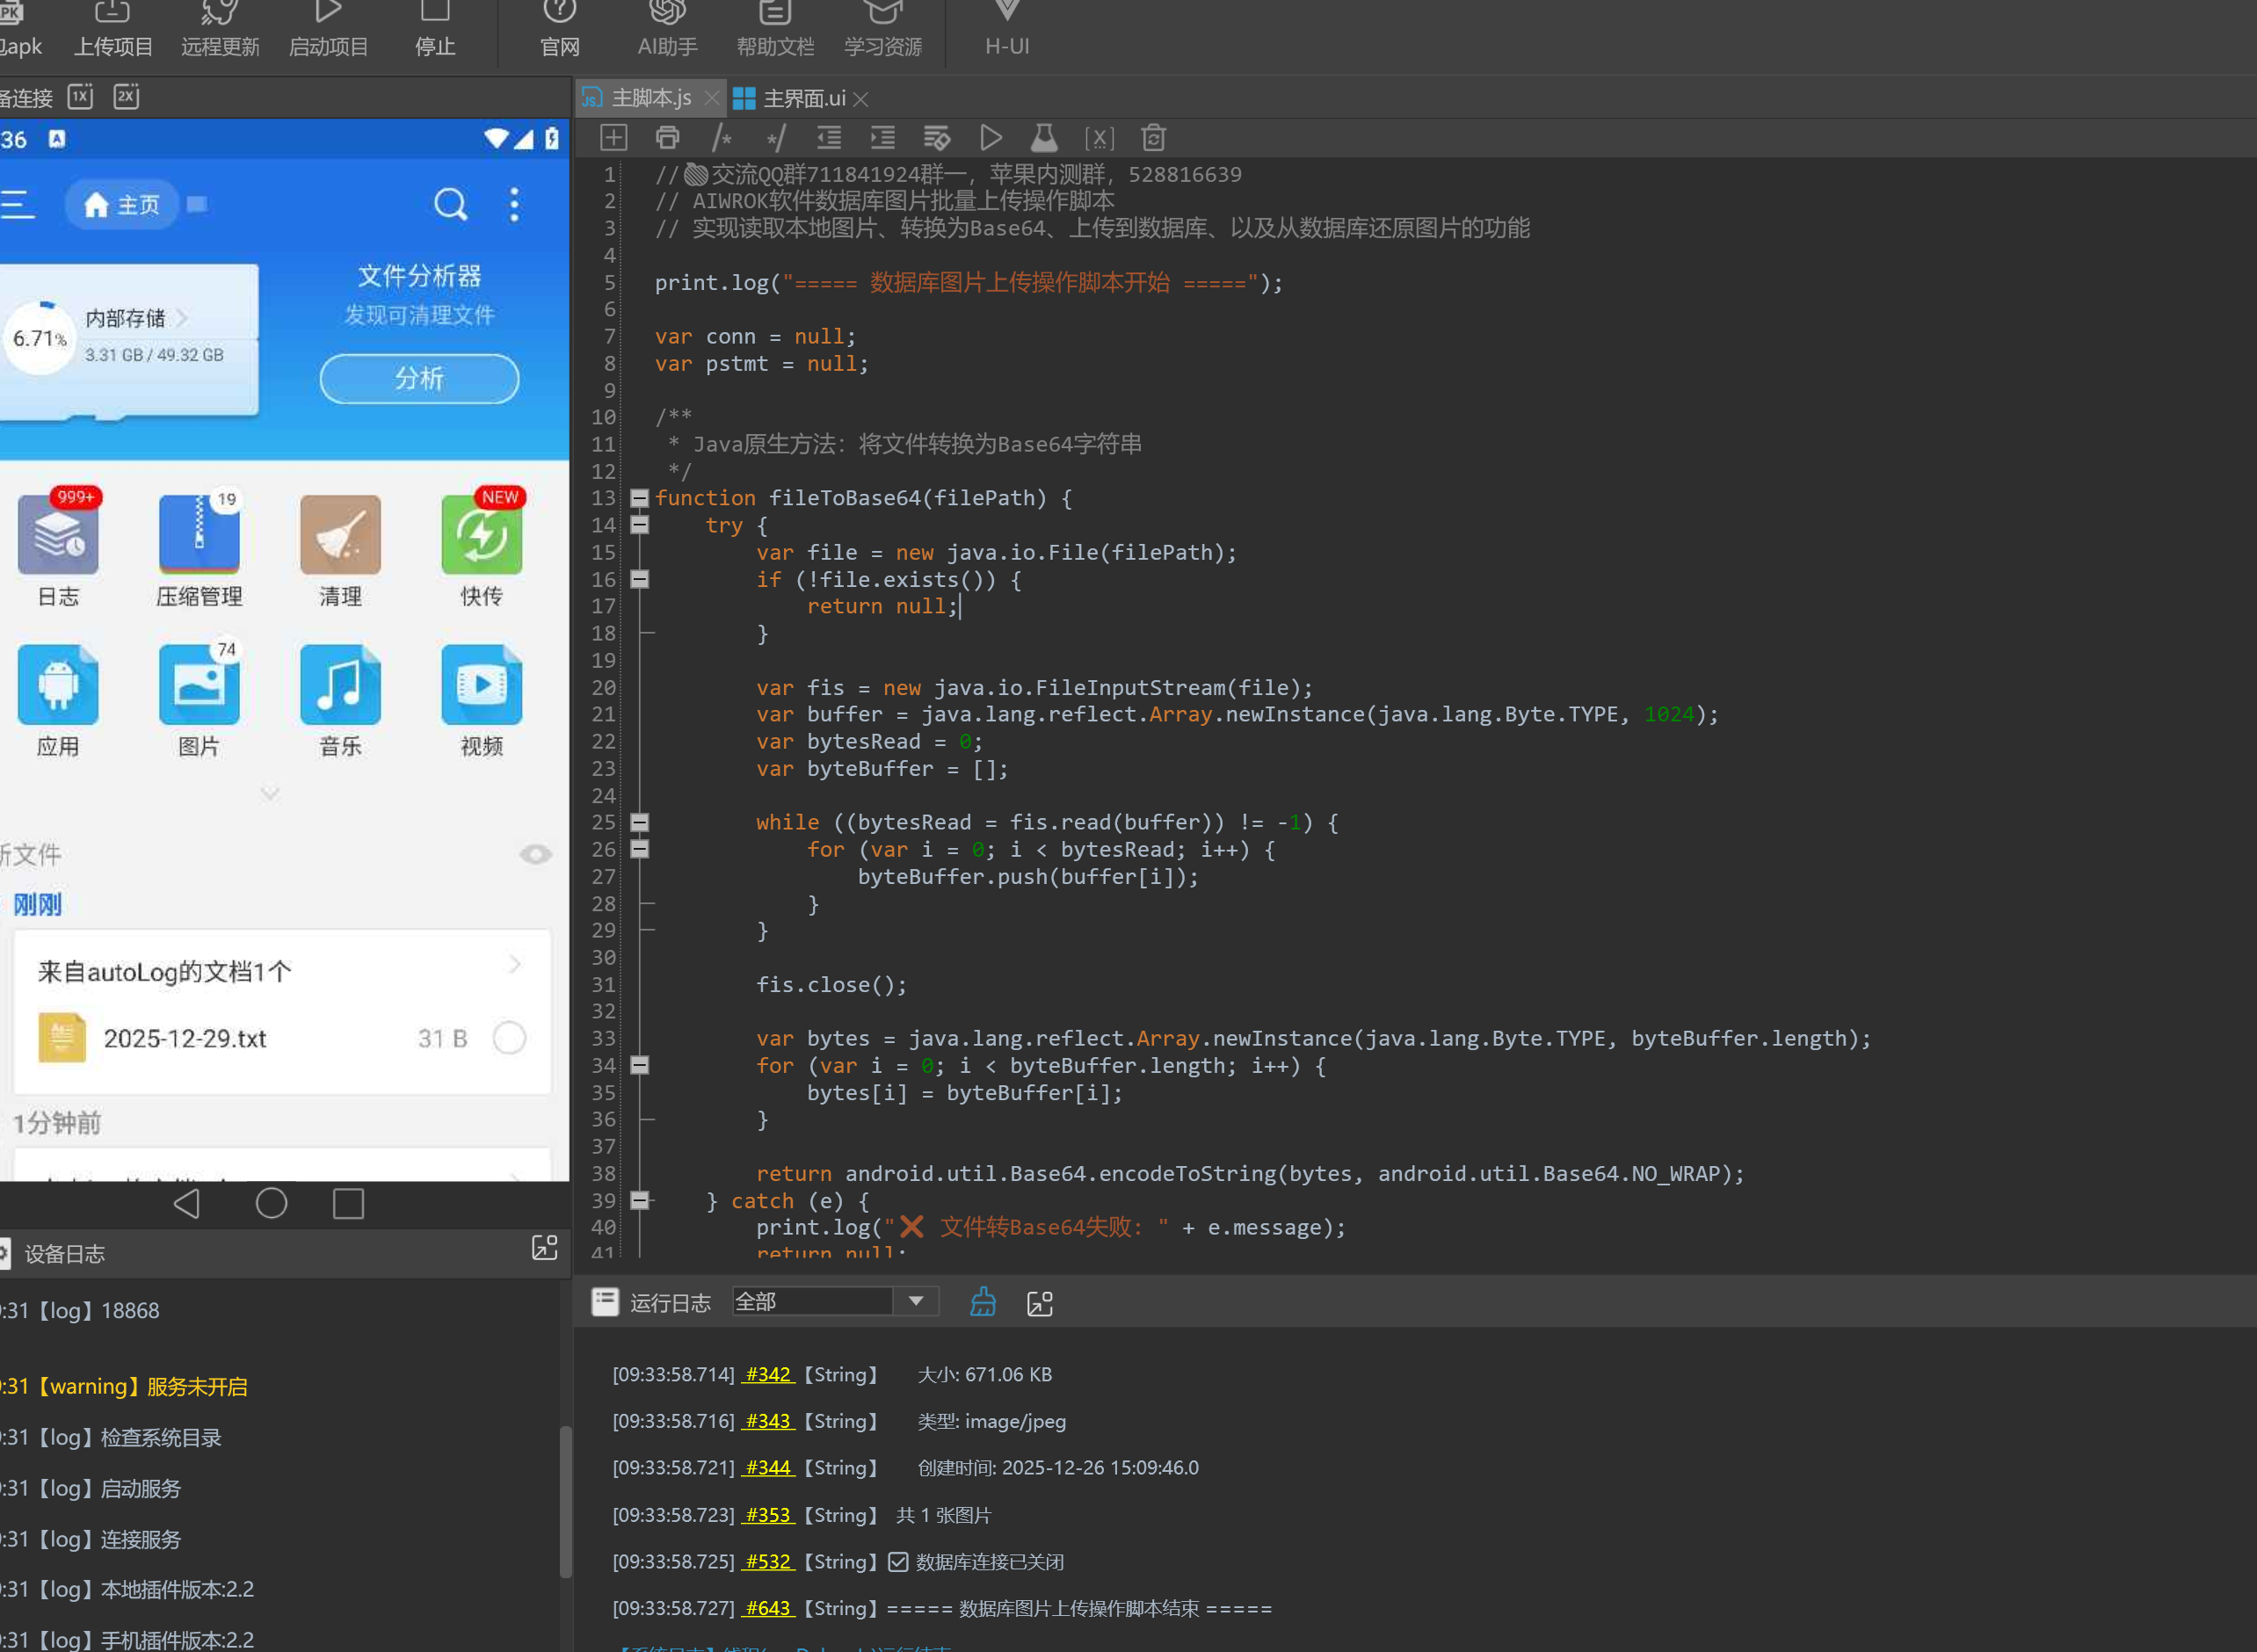The height and width of the screenshot is (1652, 2257).
Task: Open the 全部 log filter dropdown
Action: coord(915,1301)
